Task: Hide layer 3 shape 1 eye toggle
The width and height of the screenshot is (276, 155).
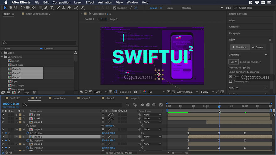Action: (x=3, y=122)
